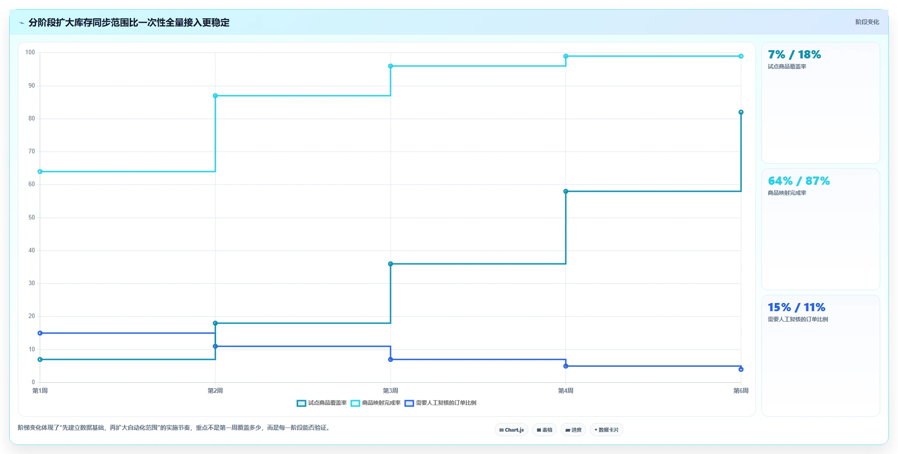Screen dimensions: 898x454
Task: Toggle the 试点商品覆盖率 legend swatch
Action: [301, 403]
